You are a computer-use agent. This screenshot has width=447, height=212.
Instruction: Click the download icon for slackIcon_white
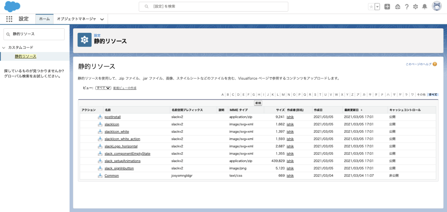click(100, 132)
